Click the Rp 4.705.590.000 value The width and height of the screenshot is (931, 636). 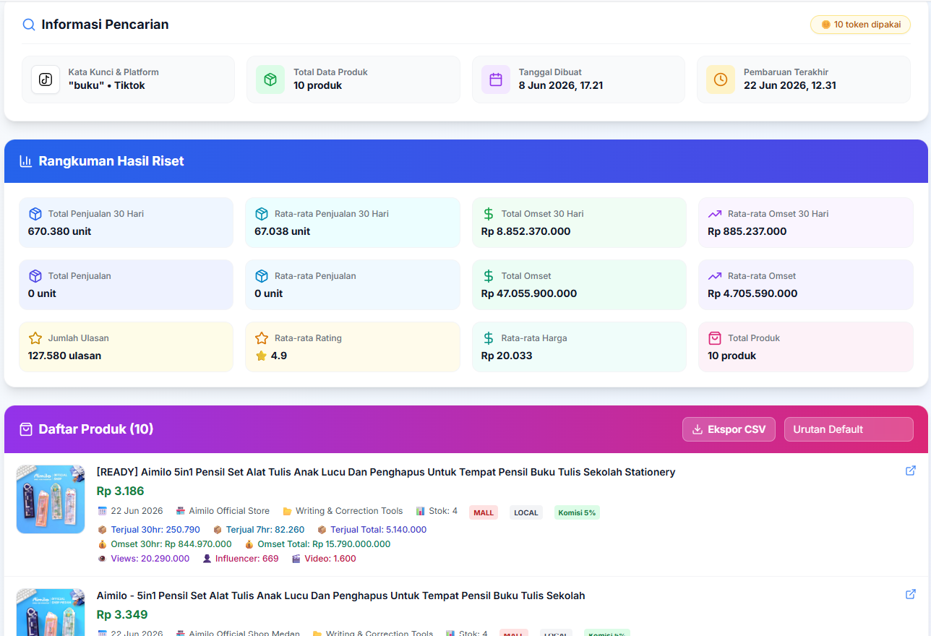pyautogui.click(x=752, y=293)
